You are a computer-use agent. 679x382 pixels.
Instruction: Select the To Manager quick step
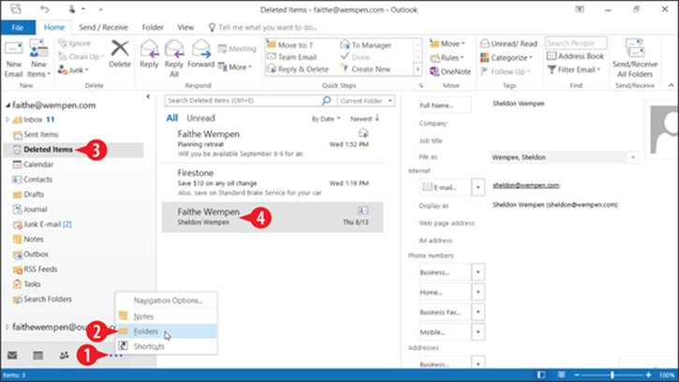click(x=366, y=45)
